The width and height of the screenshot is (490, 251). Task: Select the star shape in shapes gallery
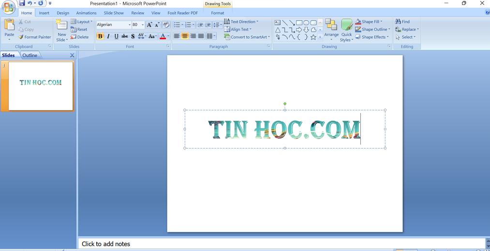tap(313, 37)
